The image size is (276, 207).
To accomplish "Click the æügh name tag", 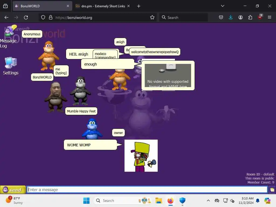I will (x=120, y=42).
